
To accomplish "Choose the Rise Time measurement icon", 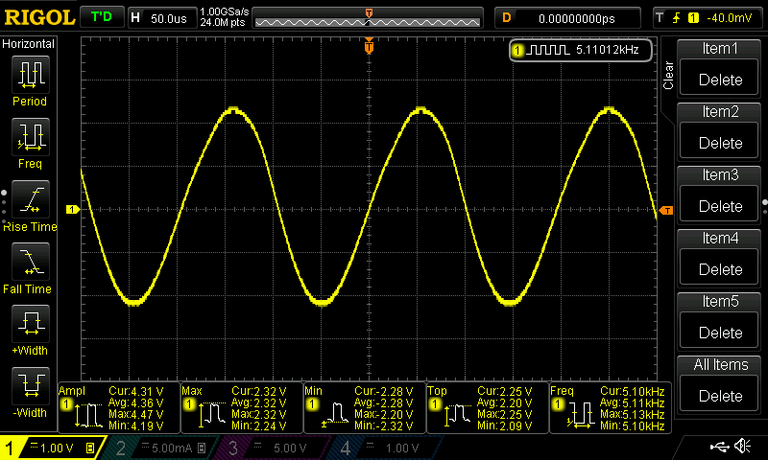I will point(30,200).
